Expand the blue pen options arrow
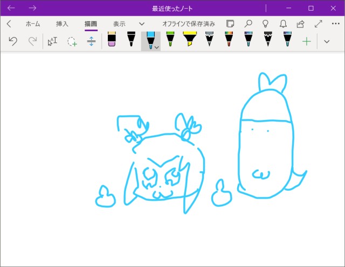 pos(156,48)
